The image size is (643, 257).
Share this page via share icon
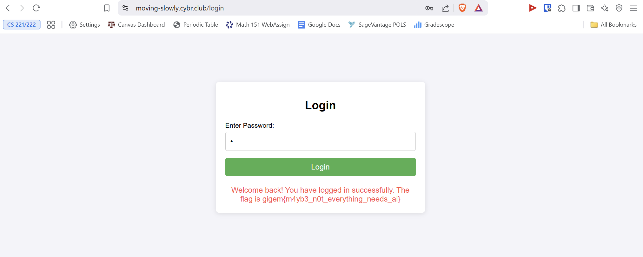click(445, 8)
